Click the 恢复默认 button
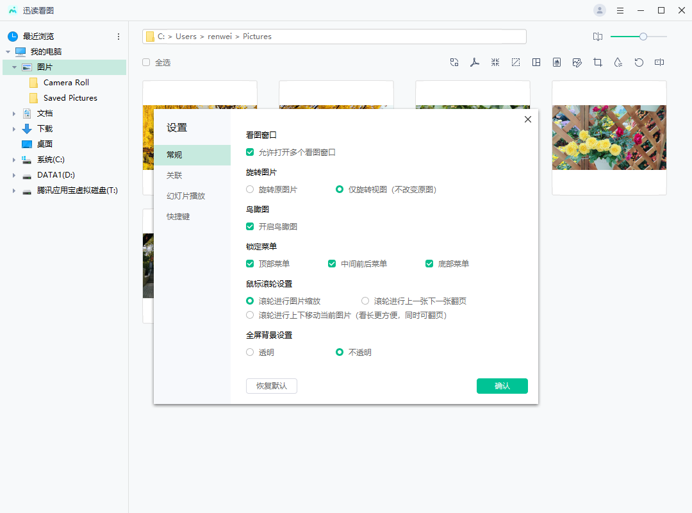This screenshot has width=692, height=513. click(272, 386)
